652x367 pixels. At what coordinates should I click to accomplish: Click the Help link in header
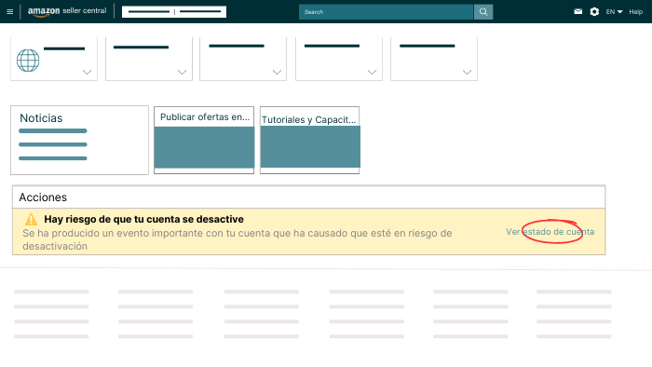pyautogui.click(x=636, y=11)
